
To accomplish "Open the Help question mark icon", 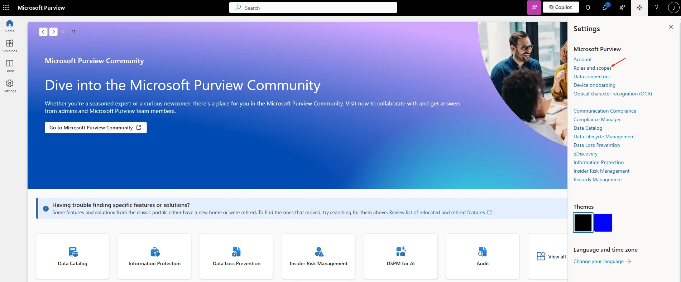I will click(x=656, y=8).
